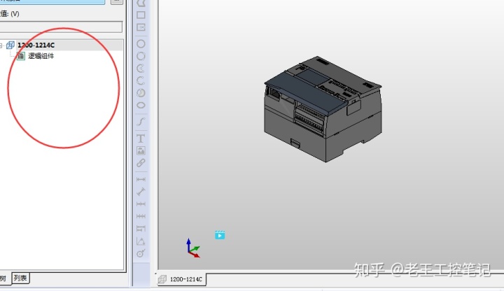Click the cube icon next to 1200-1214C
504x291 pixels.
[x=10, y=45]
